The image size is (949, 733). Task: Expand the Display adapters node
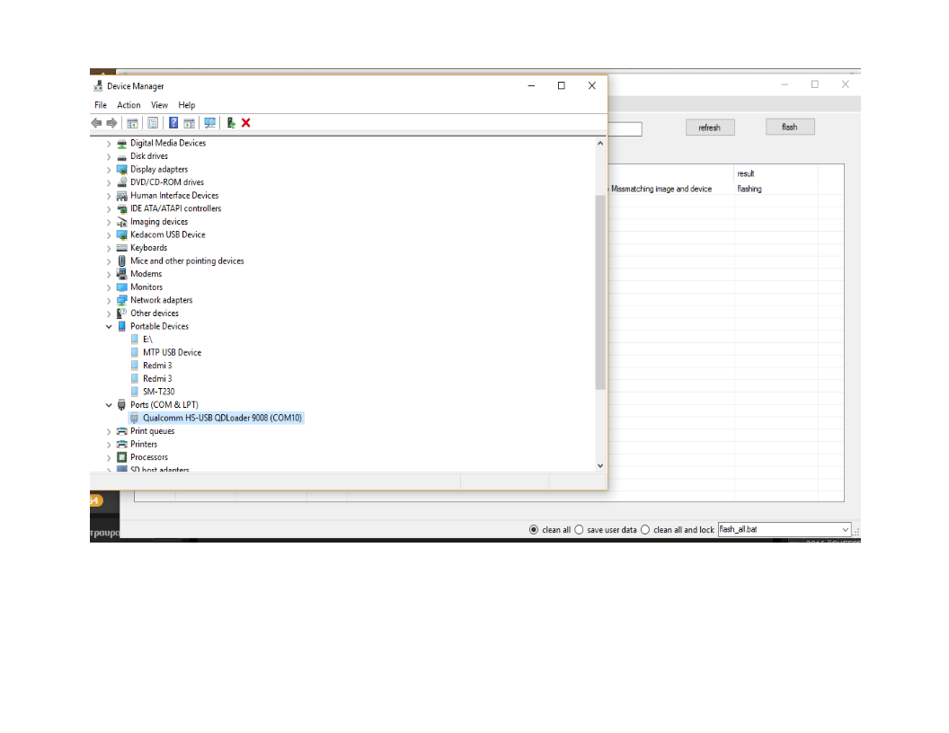point(109,170)
